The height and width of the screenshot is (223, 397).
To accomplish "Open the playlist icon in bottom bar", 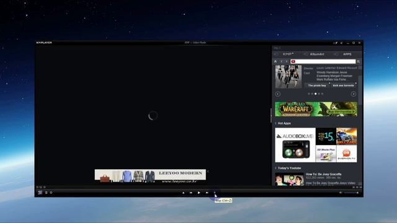I will 46,193.
